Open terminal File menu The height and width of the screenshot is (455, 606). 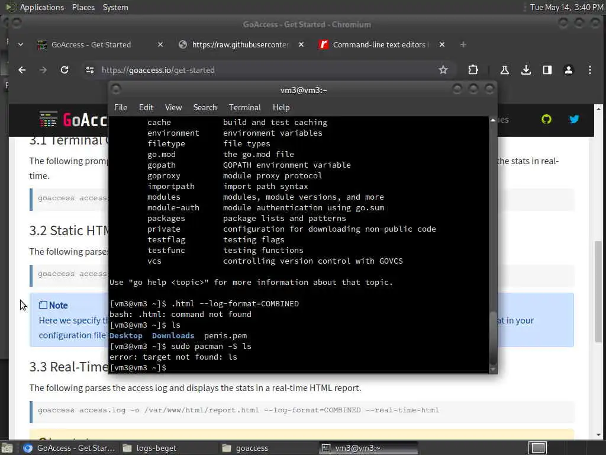point(121,107)
